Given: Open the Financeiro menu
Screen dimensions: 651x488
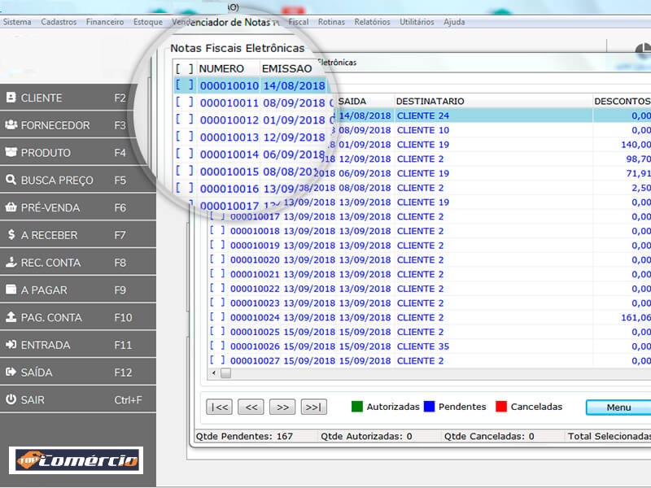Looking at the screenshot, I should 105,22.
